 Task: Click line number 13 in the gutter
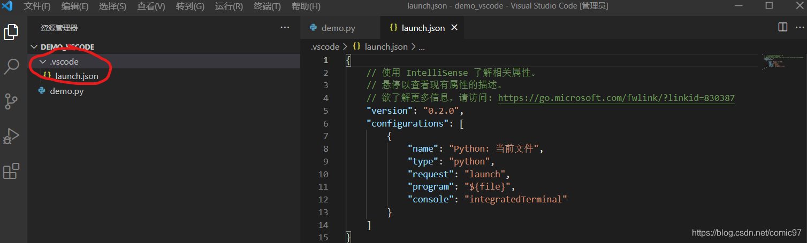pyautogui.click(x=324, y=213)
